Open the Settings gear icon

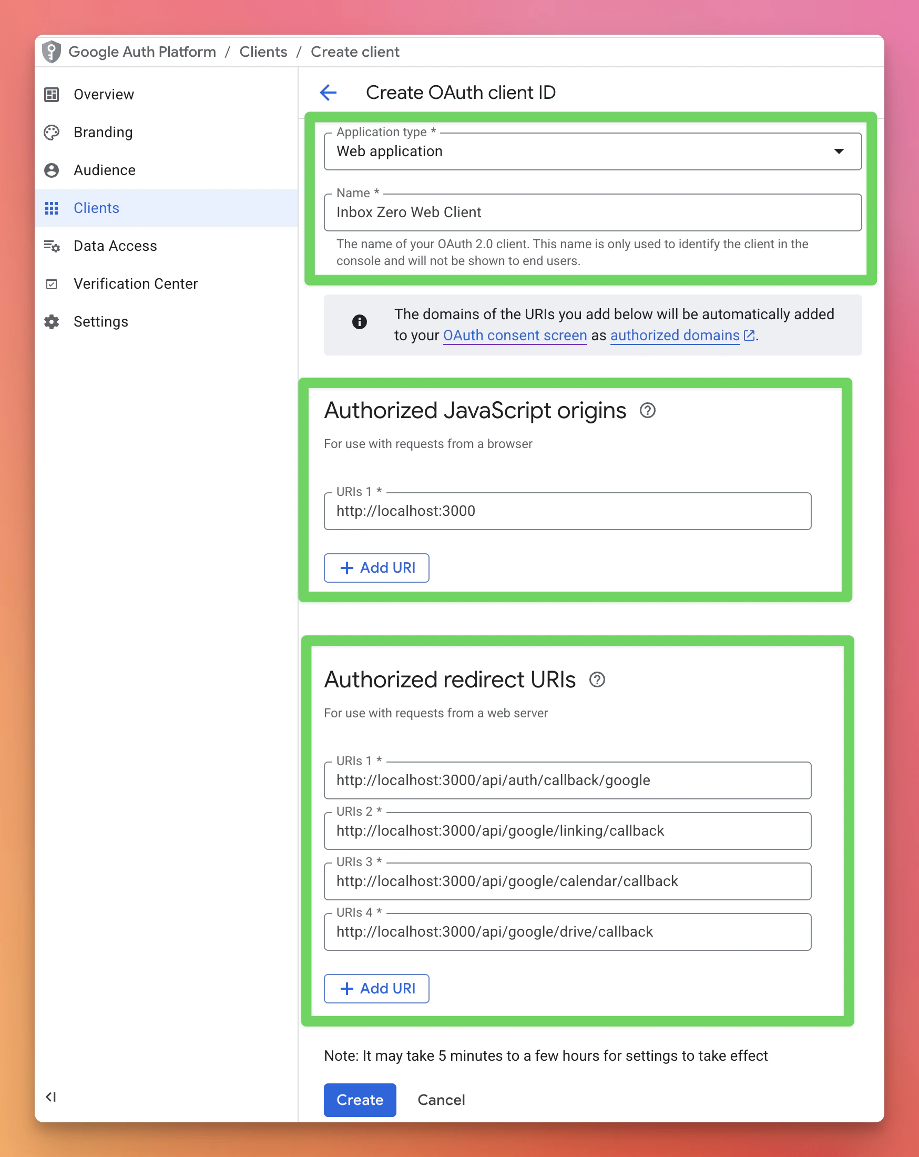tap(51, 322)
